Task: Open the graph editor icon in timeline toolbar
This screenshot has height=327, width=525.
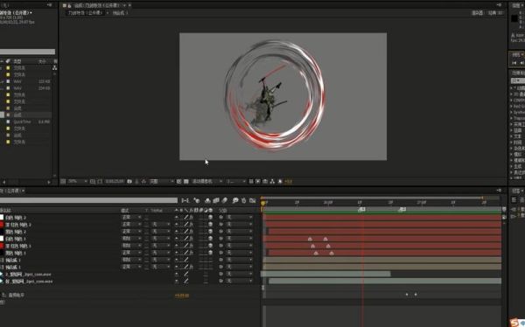Action: coord(253,200)
